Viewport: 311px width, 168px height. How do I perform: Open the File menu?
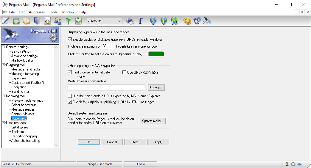(12, 12)
